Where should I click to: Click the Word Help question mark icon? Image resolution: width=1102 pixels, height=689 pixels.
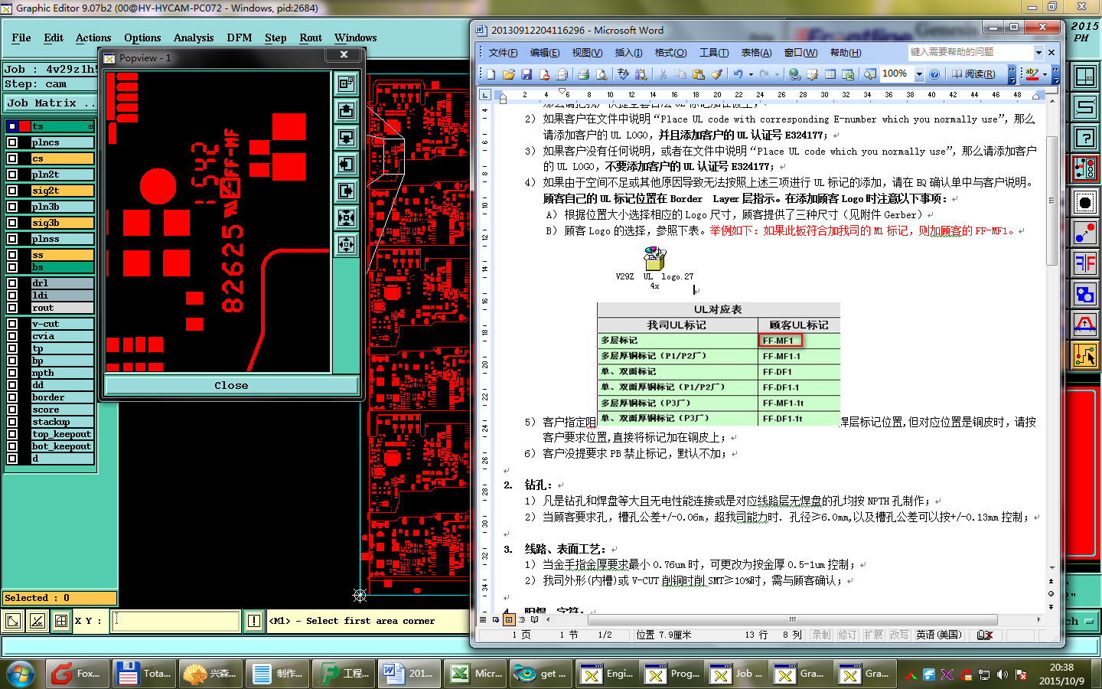coord(934,74)
